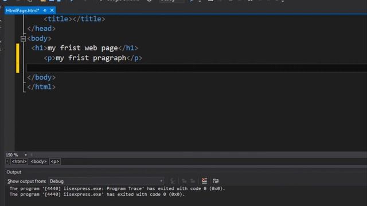
Task: Click the closing html tag
Action: [x=41, y=87]
